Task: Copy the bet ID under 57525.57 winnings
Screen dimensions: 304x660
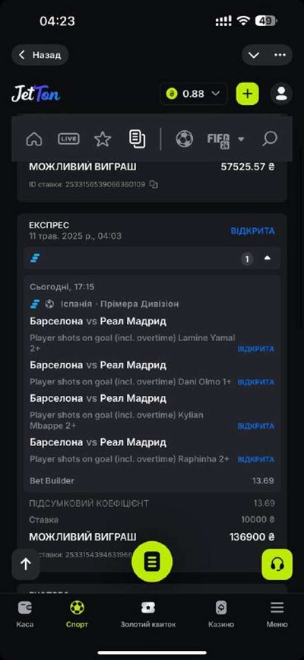Action: (x=154, y=184)
